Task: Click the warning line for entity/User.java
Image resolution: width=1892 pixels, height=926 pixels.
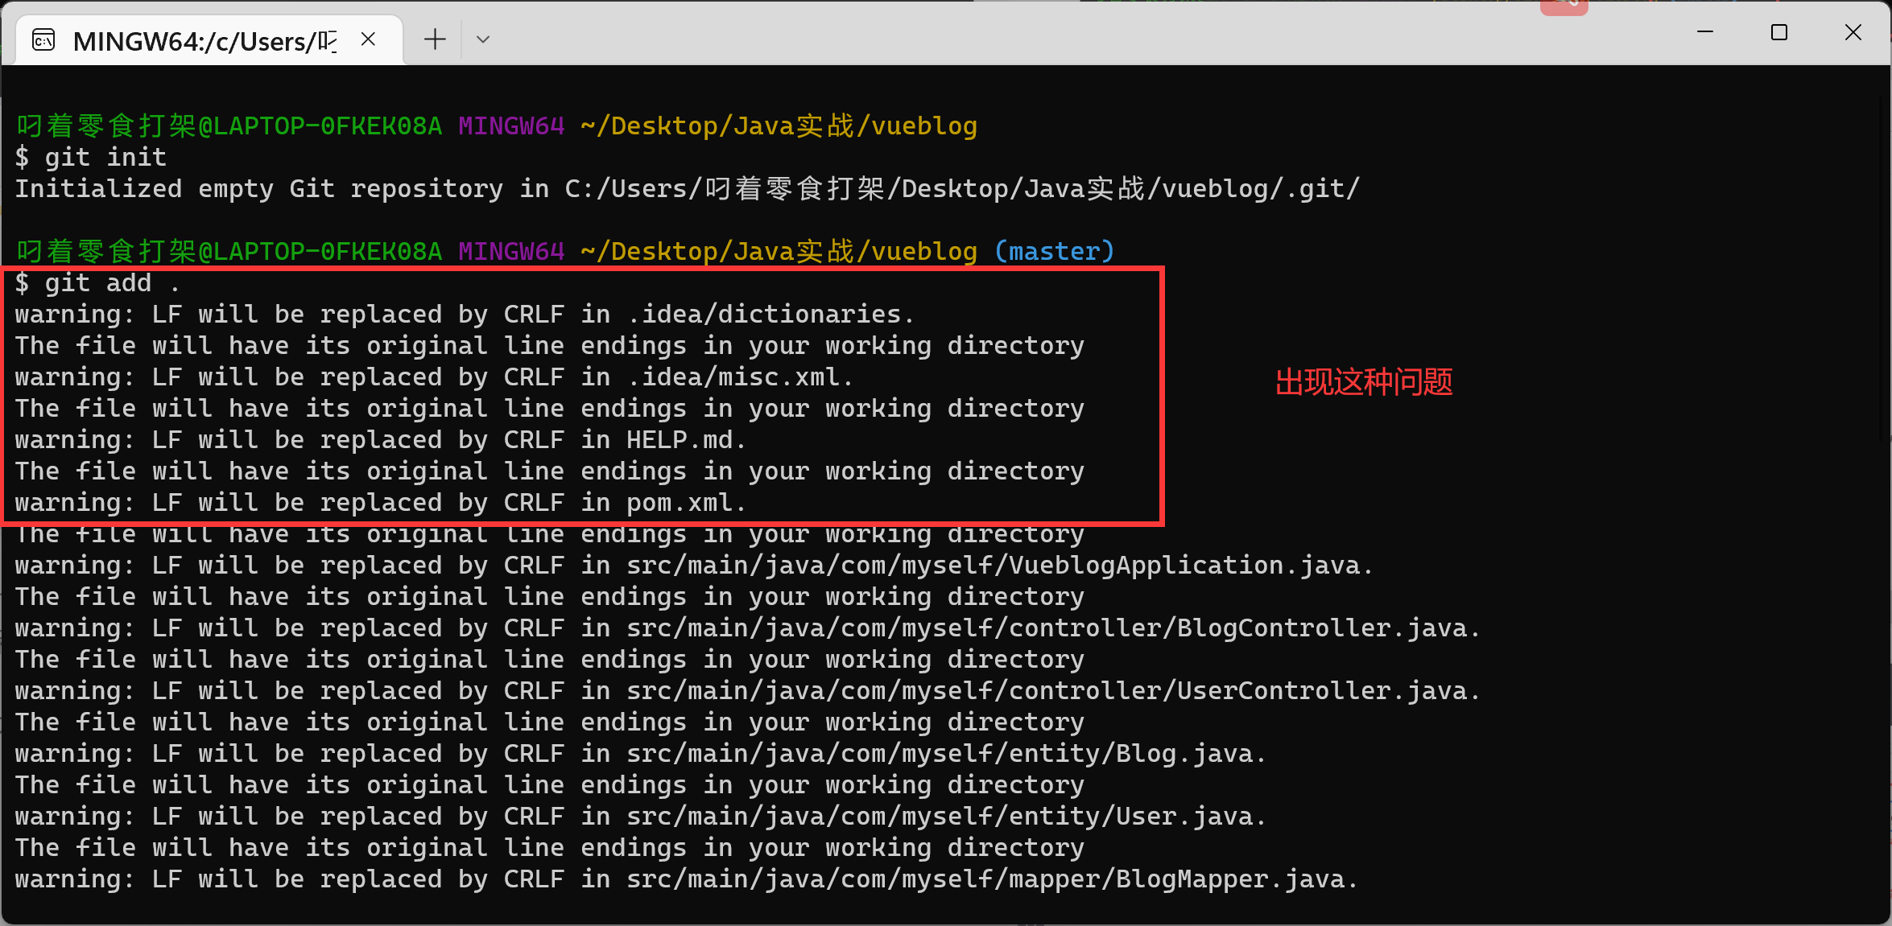Action: (x=641, y=816)
